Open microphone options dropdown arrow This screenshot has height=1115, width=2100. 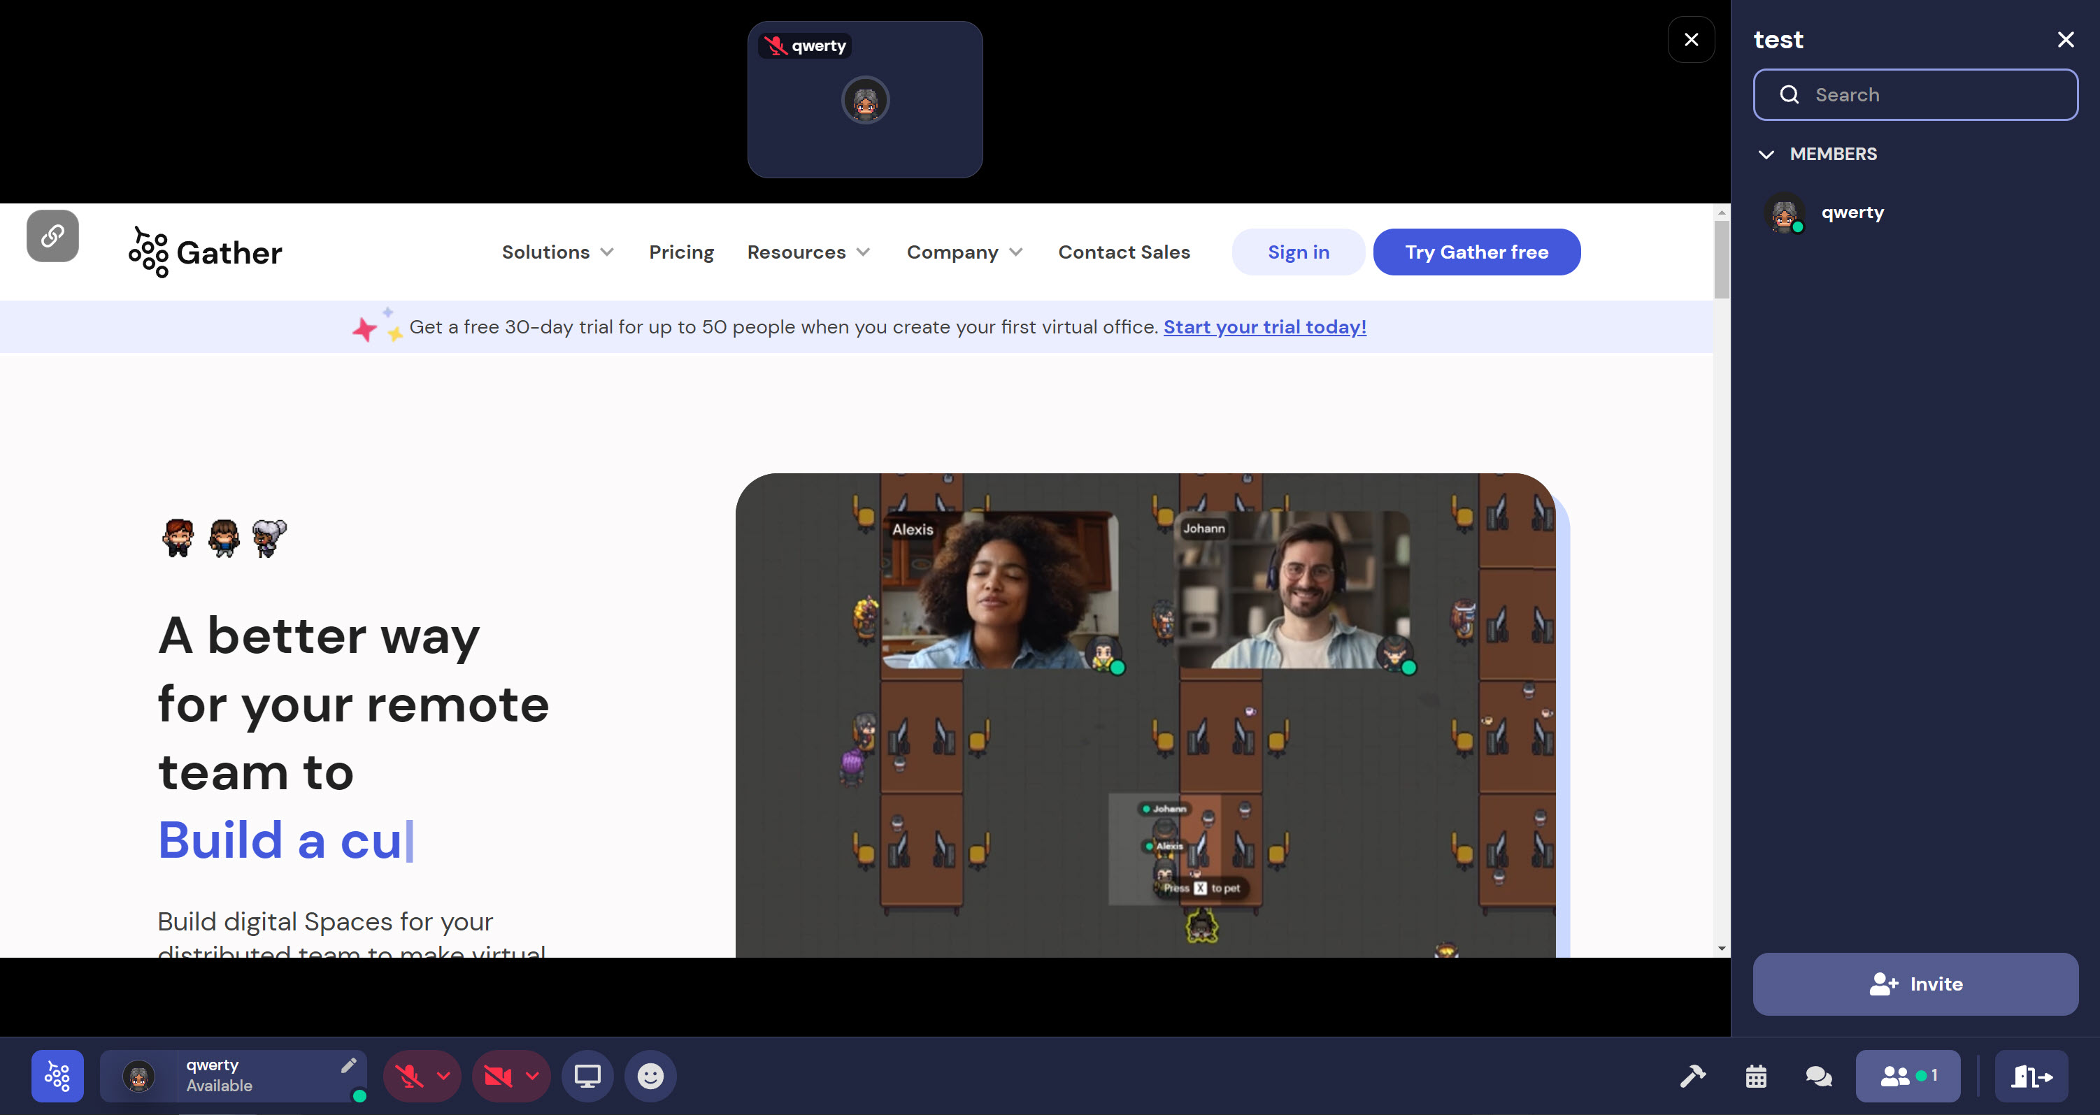pyautogui.click(x=443, y=1076)
